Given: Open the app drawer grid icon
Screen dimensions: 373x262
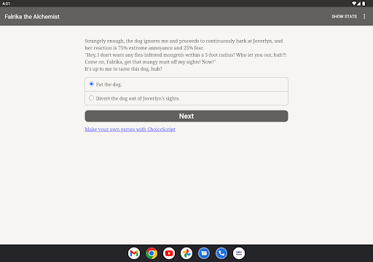Looking at the screenshot, I should [239, 253].
